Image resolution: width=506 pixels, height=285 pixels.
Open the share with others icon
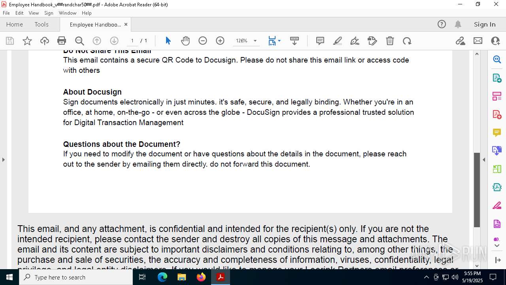pos(495,41)
